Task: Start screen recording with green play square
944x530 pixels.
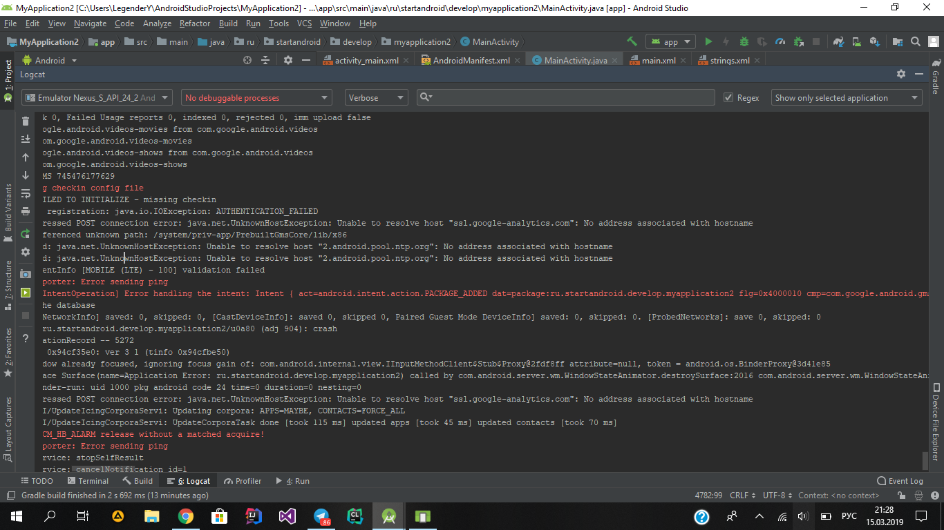Action: coord(26,293)
